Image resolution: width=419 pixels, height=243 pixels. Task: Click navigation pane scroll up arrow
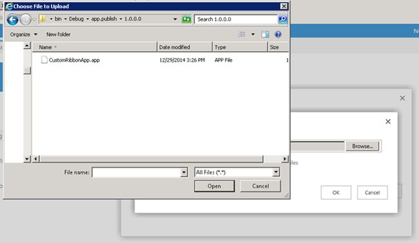[x=27, y=46]
